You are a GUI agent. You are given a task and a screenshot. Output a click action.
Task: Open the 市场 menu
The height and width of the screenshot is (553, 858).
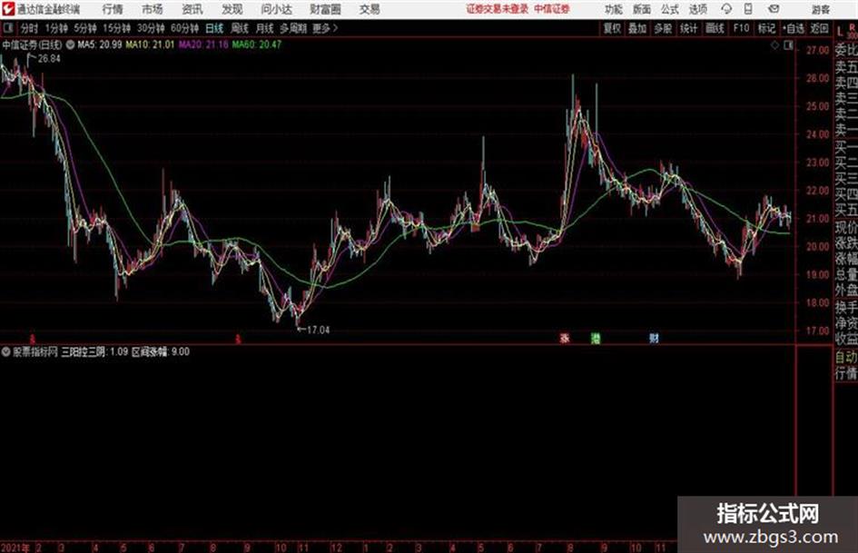[x=153, y=9]
